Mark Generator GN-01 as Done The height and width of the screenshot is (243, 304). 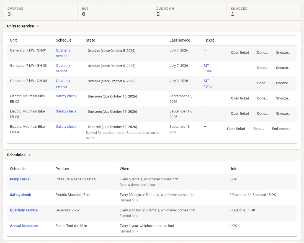click(262, 53)
